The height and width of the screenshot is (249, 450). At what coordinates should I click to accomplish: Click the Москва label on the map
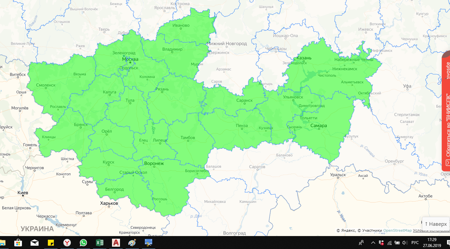pyautogui.click(x=130, y=59)
